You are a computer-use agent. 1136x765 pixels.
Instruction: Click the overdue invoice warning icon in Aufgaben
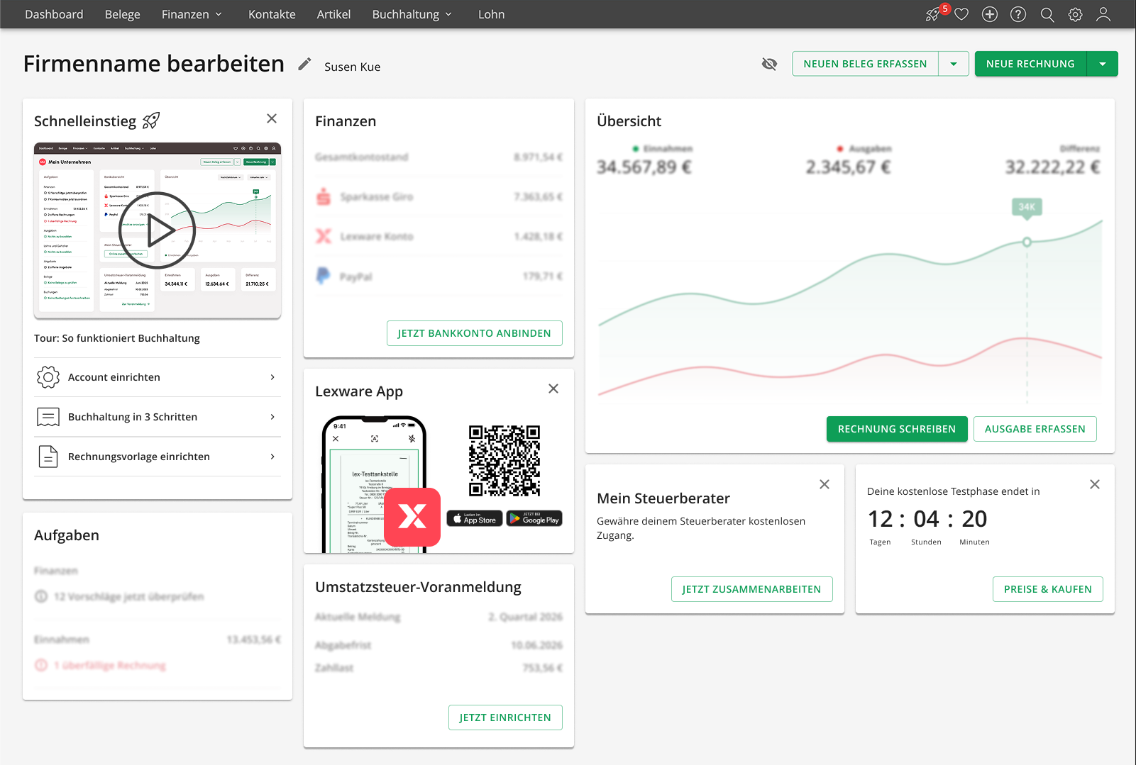(x=41, y=665)
